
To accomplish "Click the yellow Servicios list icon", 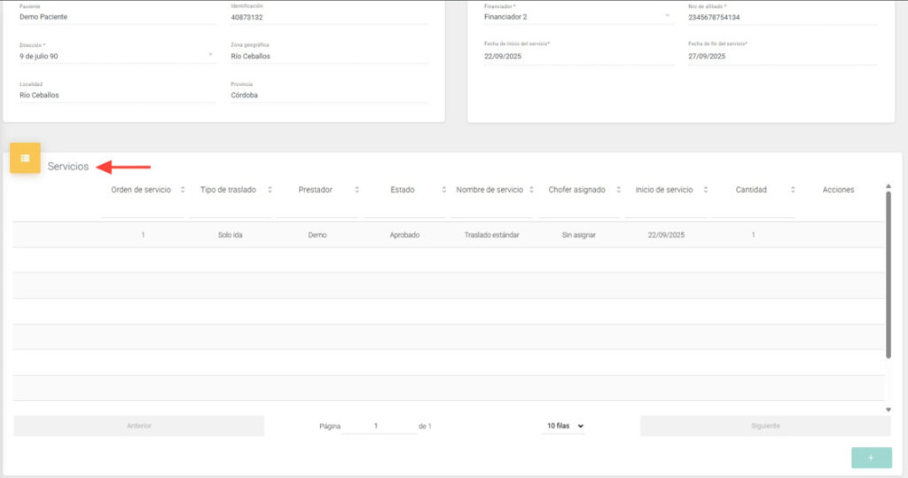I will tap(25, 158).
